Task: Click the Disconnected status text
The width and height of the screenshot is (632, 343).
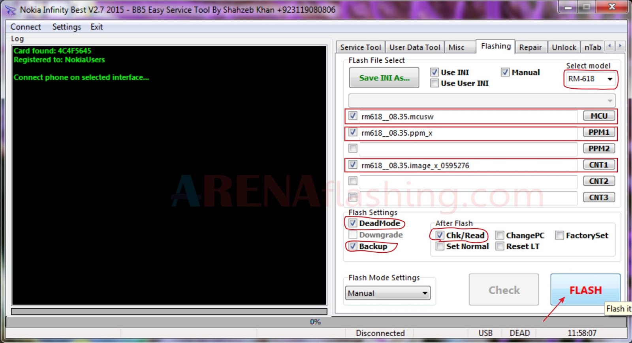Action: tap(380, 333)
